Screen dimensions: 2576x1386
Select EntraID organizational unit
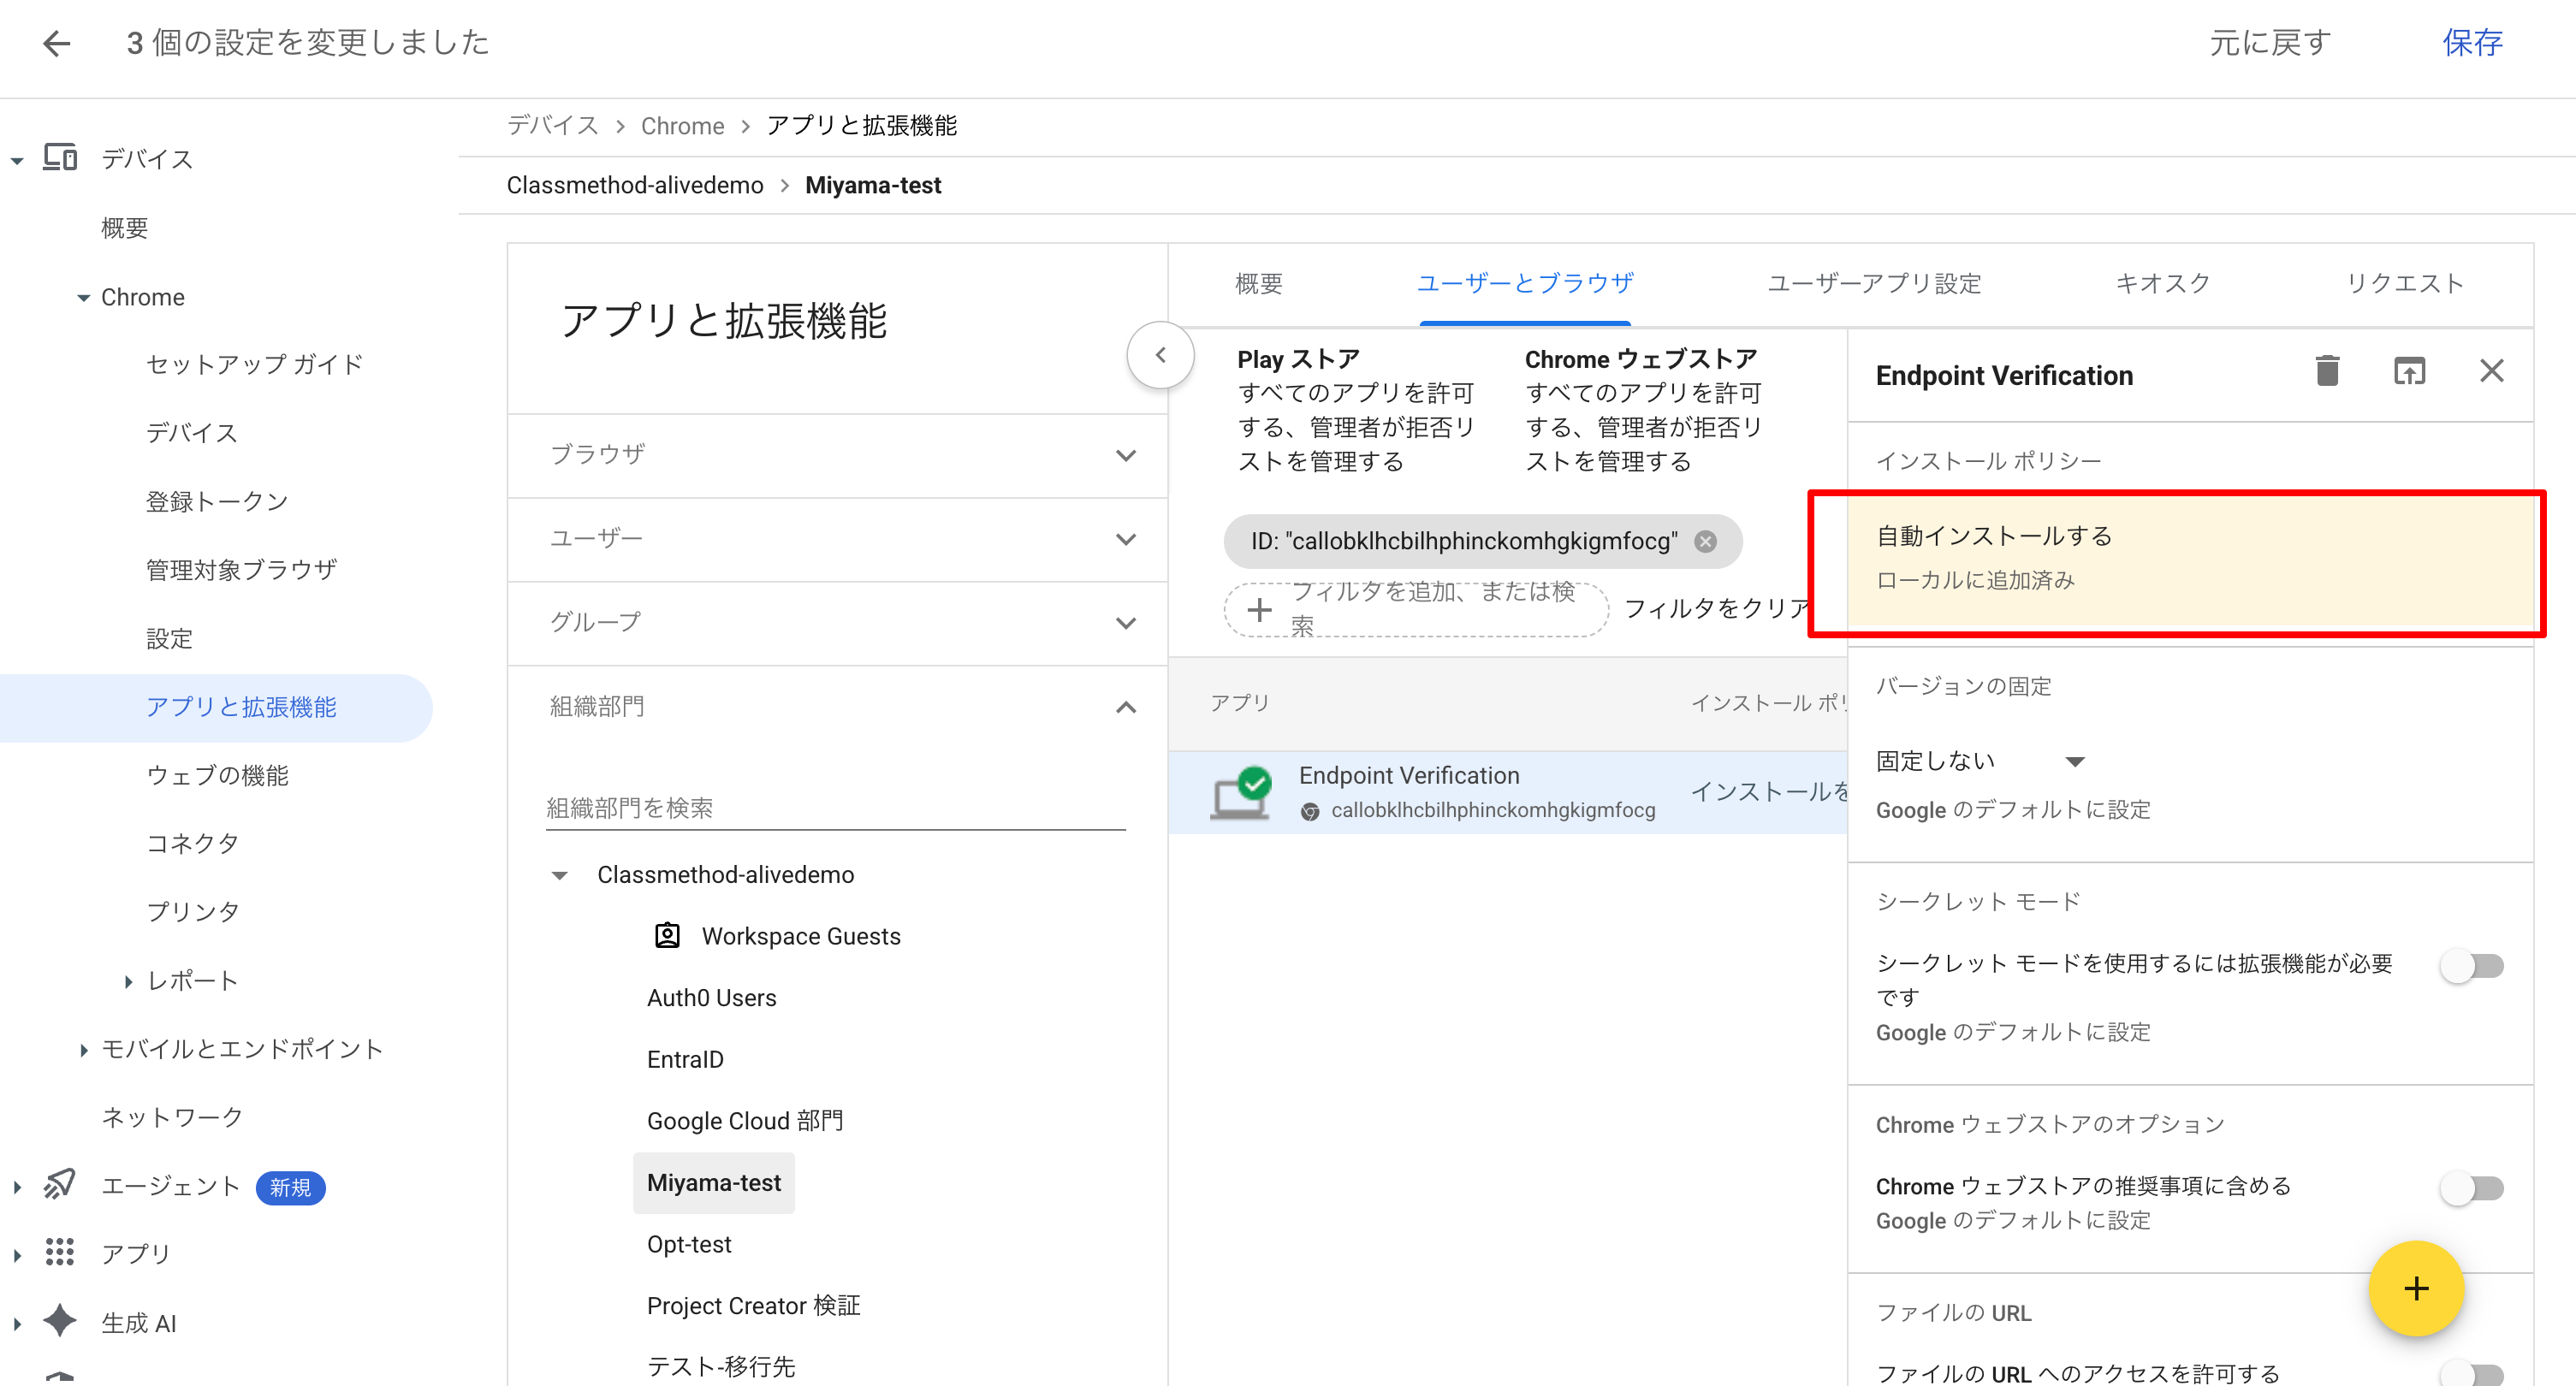pyautogui.click(x=685, y=1060)
